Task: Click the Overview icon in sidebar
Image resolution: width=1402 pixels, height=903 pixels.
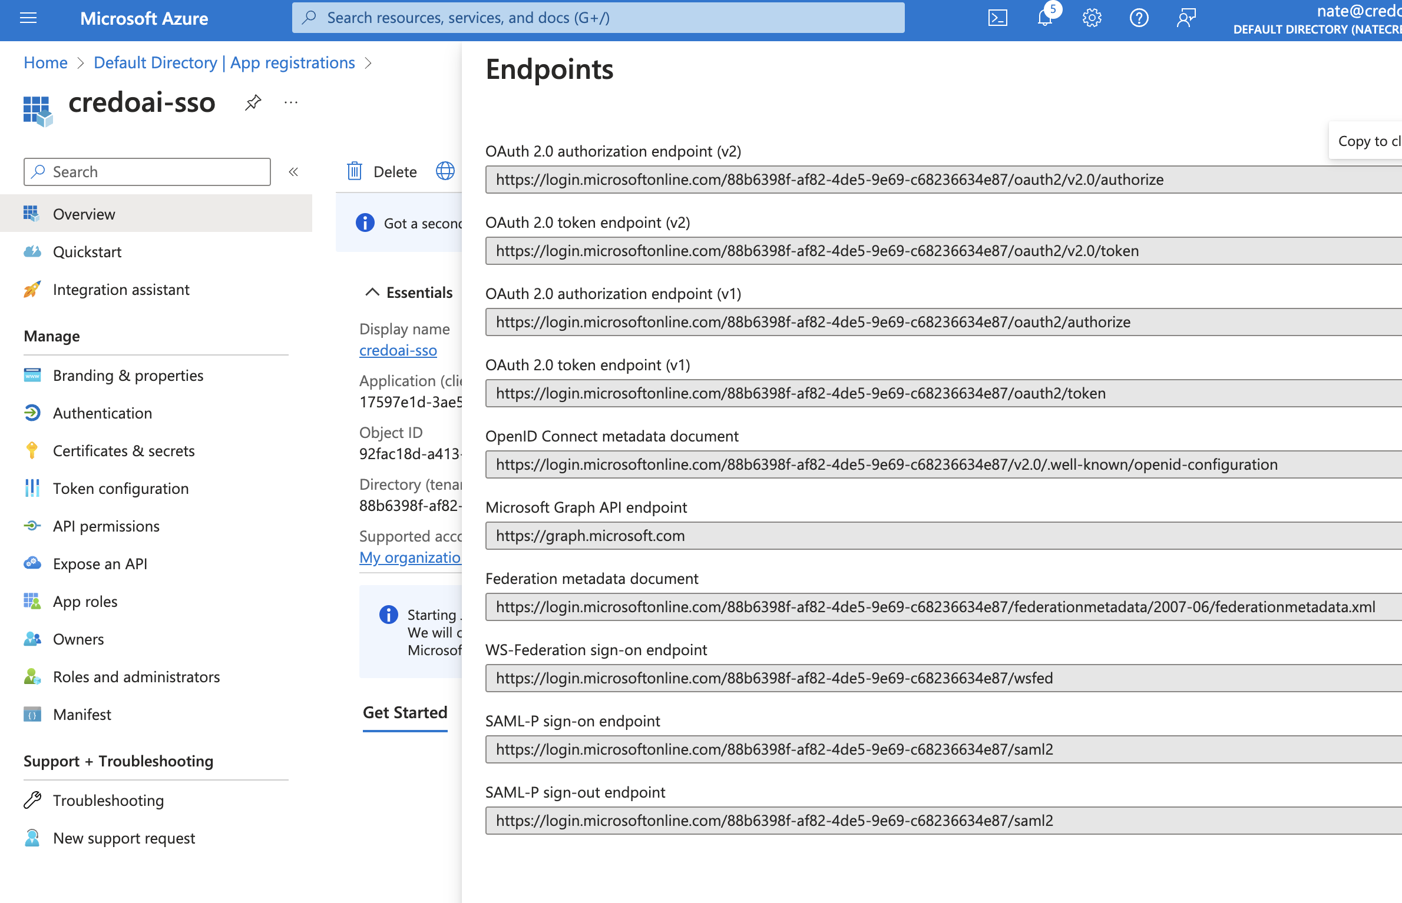Action: (31, 214)
